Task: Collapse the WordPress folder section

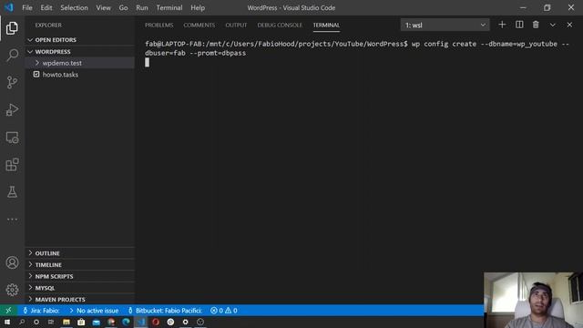Action: point(79,51)
